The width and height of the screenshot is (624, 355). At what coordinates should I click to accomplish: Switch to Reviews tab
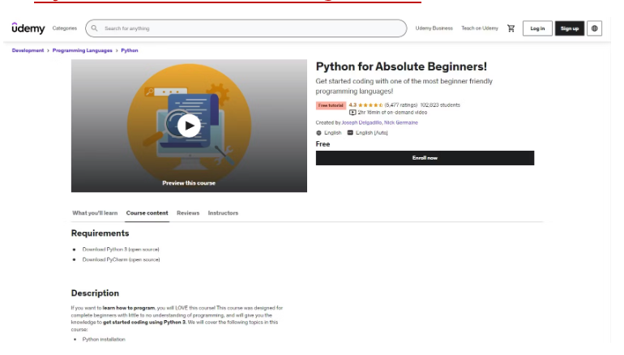[x=188, y=213]
